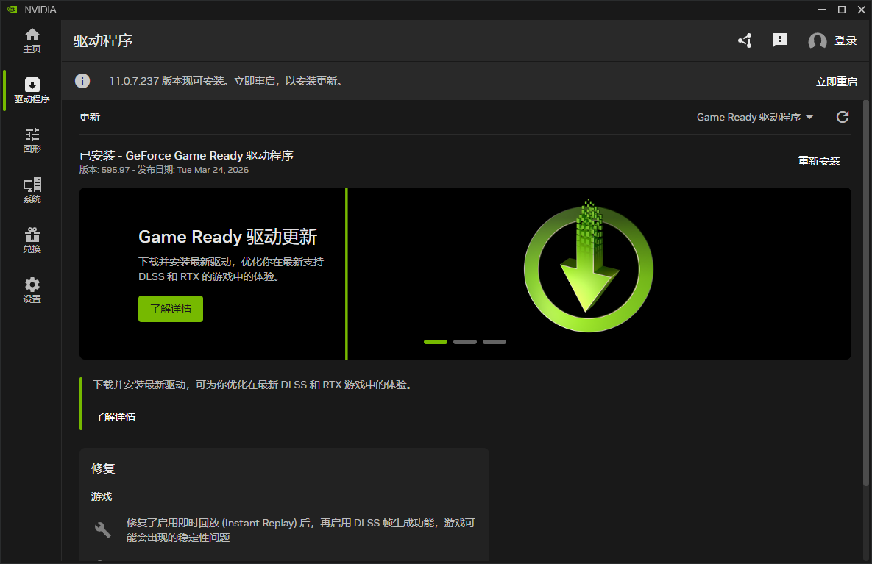Viewport: 872px width, 564px height.
Task: Open the 主页 (Home) section
Action: point(32,40)
